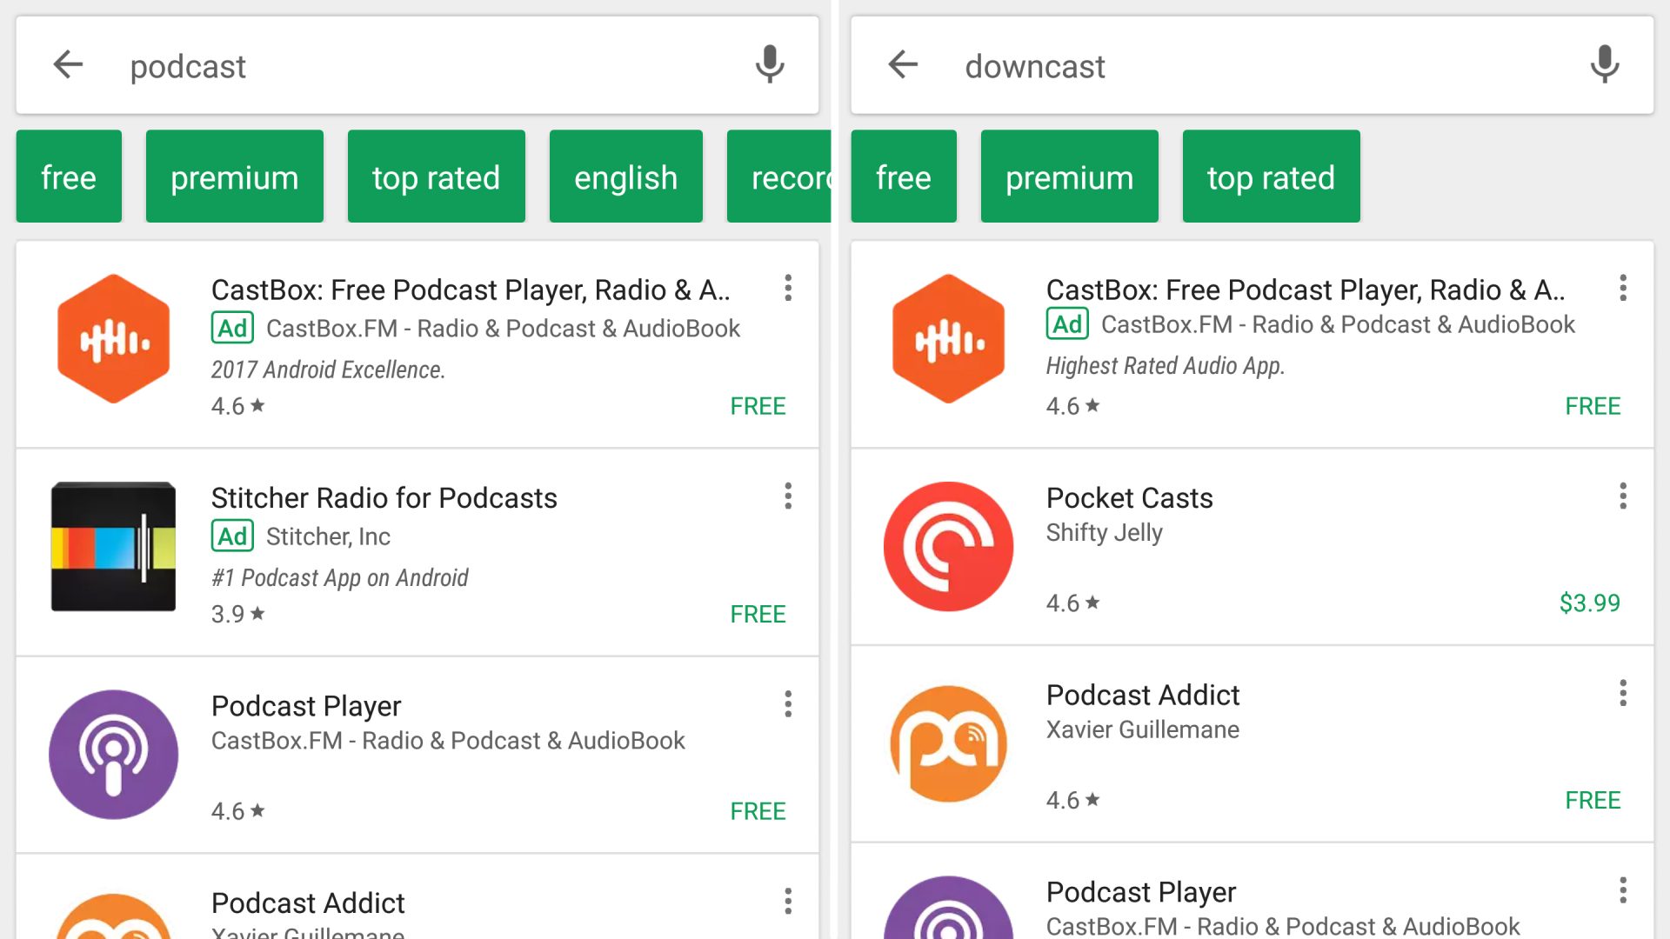Expand options for CastBox app left panel
1670x939 pixels.
point(787,288)
